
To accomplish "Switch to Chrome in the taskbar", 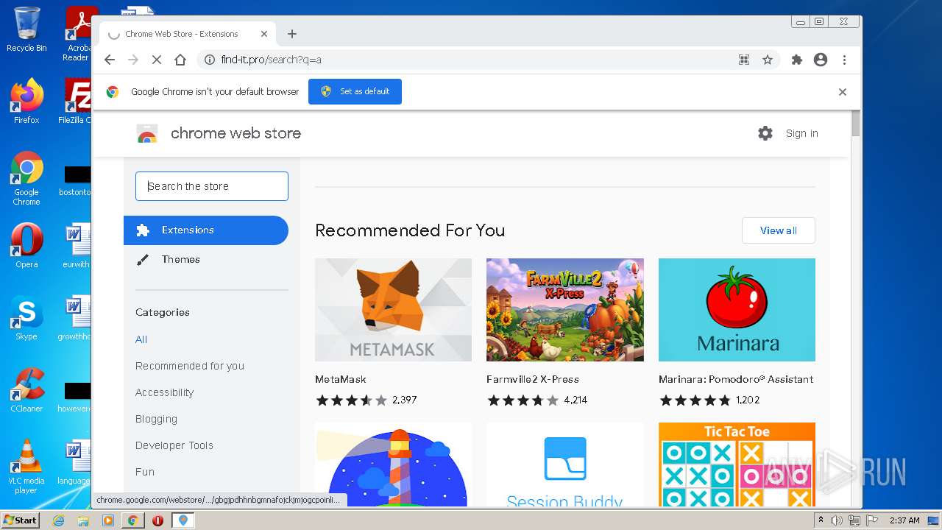I will 132,520.
